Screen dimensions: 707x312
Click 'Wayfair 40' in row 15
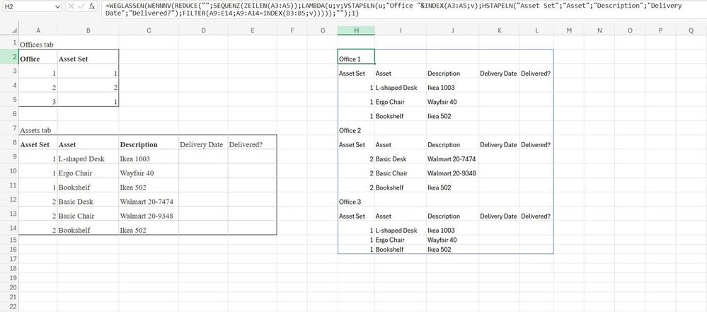tap(453, 240)
